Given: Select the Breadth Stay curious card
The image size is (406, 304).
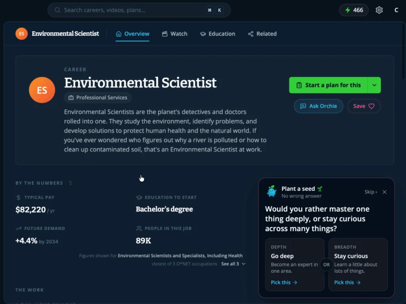Looking at the screenshot, I should coord(358,265).
